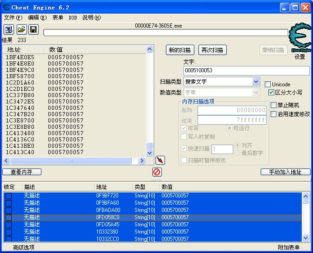Click the open process computer icon
313x253 pixels.
pos(9,30)
